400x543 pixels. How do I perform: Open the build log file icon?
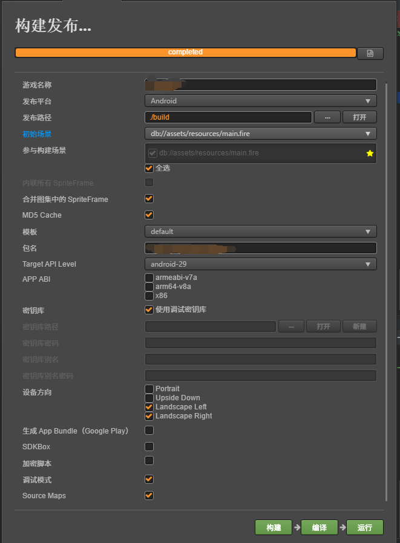coord(370,53)
